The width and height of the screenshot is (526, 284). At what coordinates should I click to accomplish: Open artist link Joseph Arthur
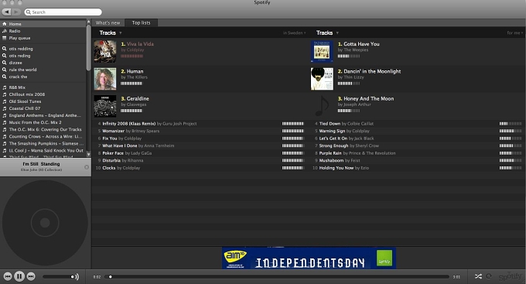pos(357,104)
